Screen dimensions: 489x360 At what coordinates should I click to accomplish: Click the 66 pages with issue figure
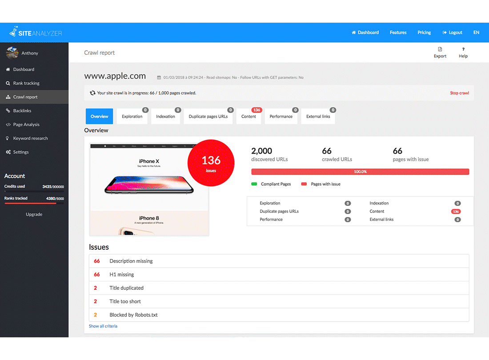coord(397,151)
